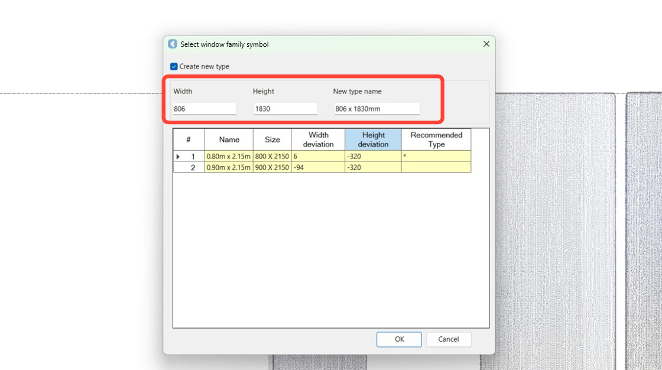
Task: Toggle the Create new type checkbox
Action: point(174,66)
